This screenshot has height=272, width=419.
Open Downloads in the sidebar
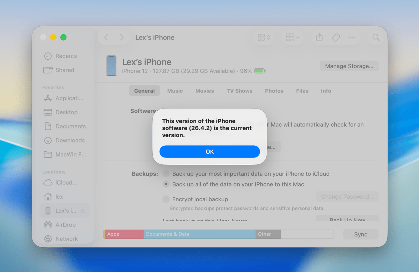(65, 141)
